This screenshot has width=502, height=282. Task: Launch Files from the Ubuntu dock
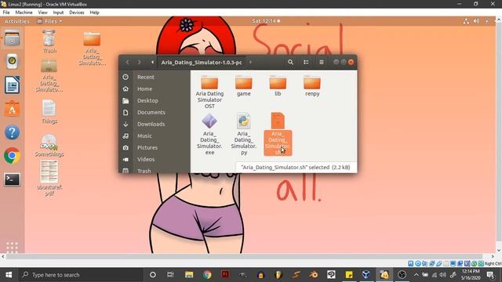(x=13, y=38)
